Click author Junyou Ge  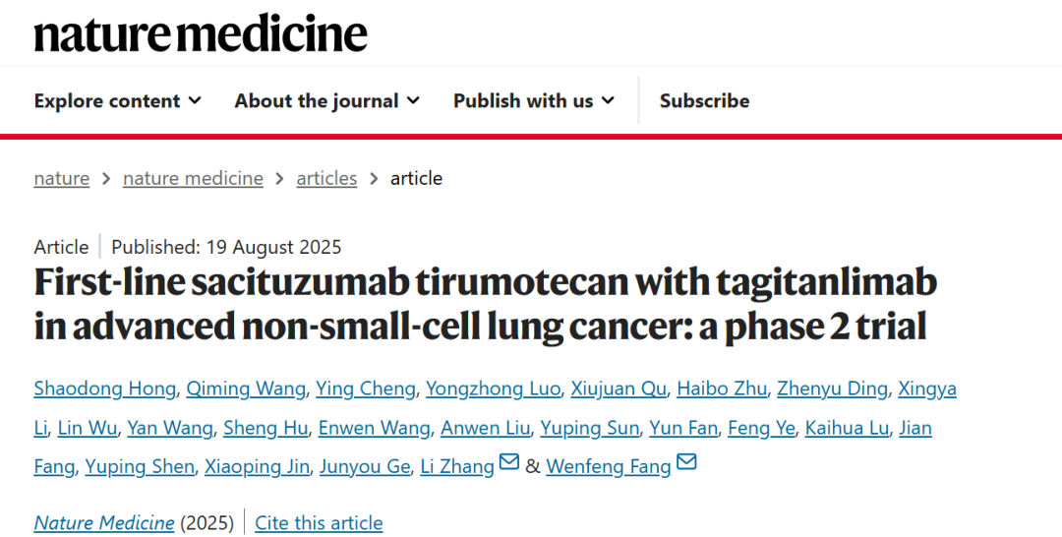pos(365,467)
